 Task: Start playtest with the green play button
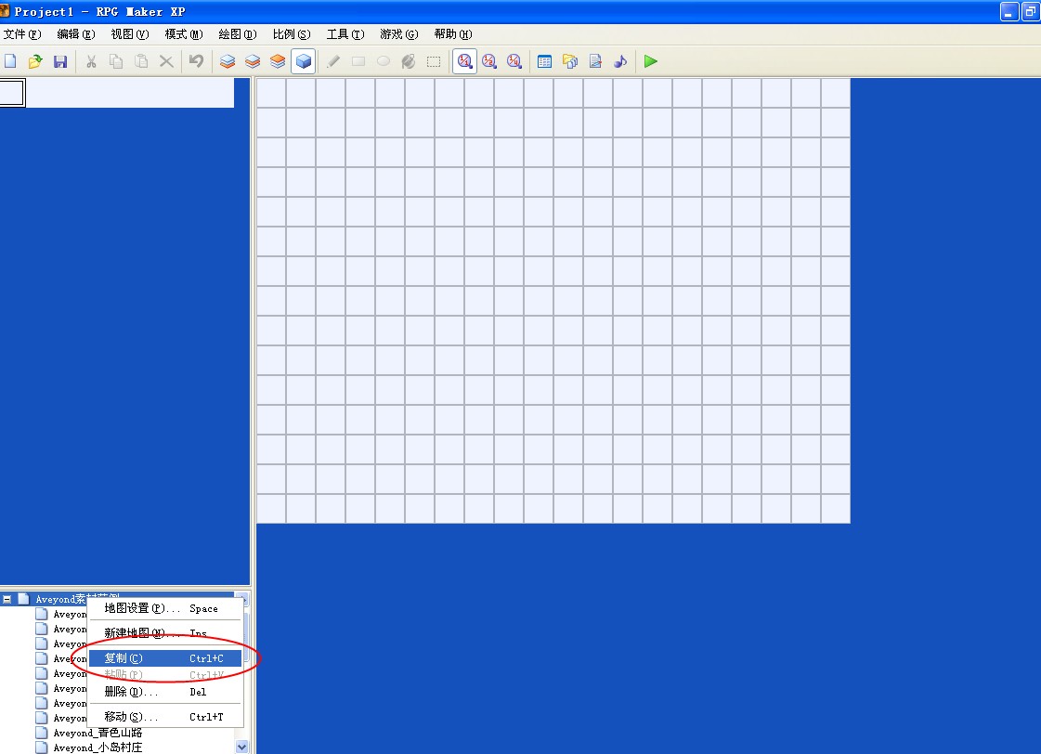[x=651, y=61]
